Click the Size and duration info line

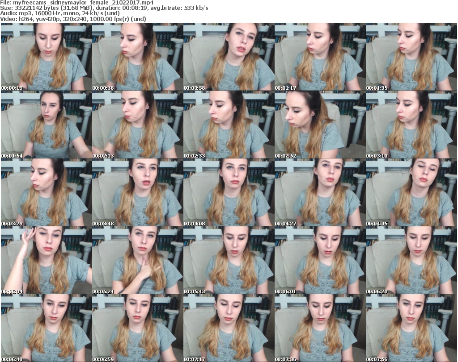click(104, 8)
